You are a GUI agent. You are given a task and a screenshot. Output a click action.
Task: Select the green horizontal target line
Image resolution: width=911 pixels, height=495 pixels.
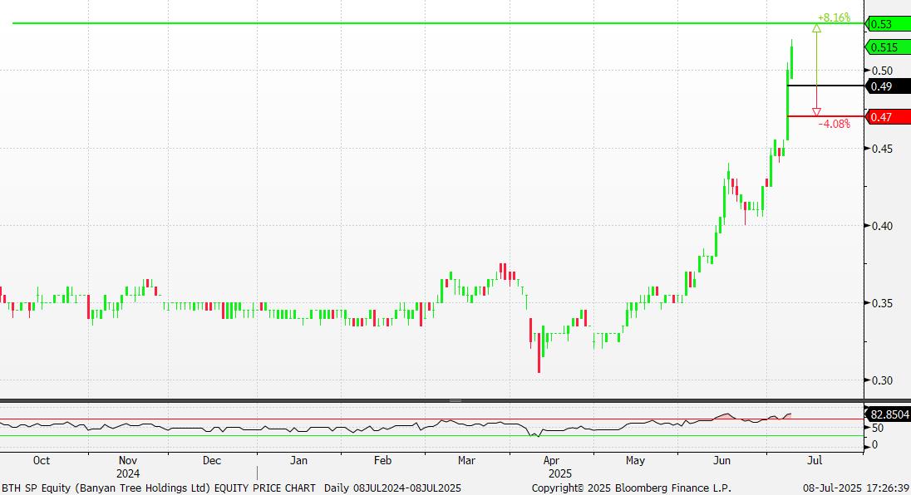(438, 23)
